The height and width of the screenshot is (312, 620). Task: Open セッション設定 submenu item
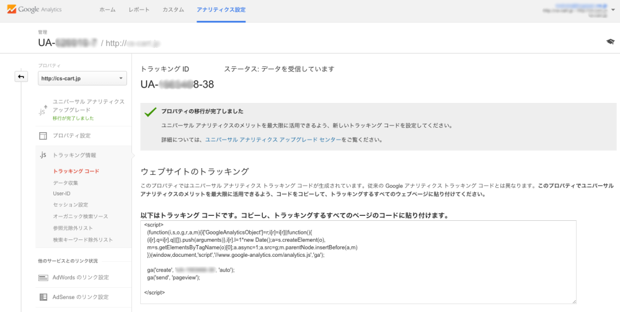tap(71, 205)
